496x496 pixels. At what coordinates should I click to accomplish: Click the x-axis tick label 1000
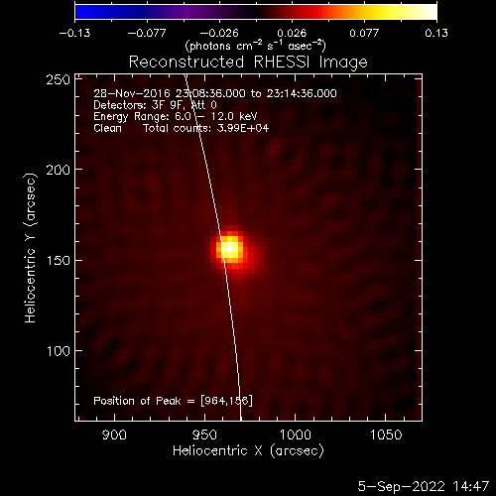tap(296, 434)
